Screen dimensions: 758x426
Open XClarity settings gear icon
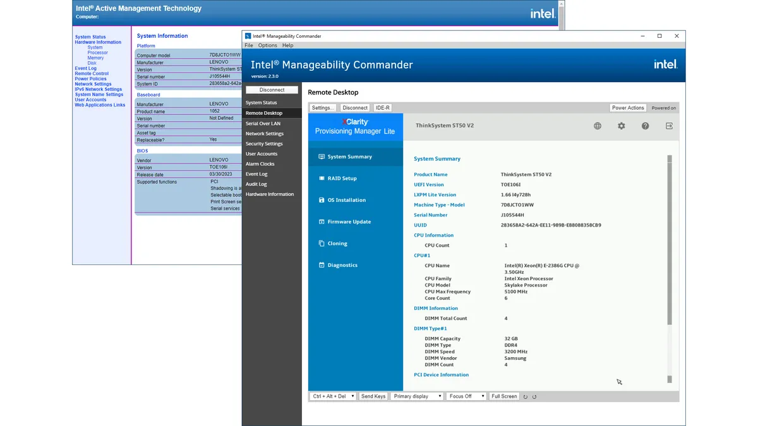[621, 126]
